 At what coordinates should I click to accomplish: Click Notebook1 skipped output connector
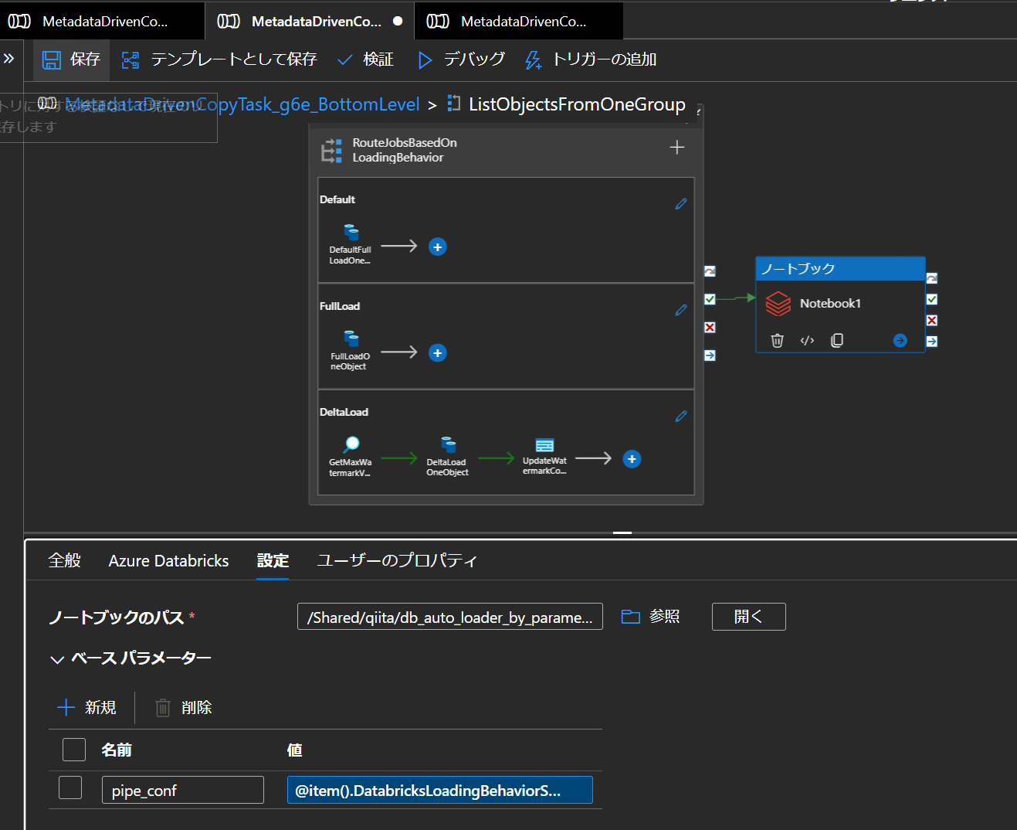tap(932, 278)
